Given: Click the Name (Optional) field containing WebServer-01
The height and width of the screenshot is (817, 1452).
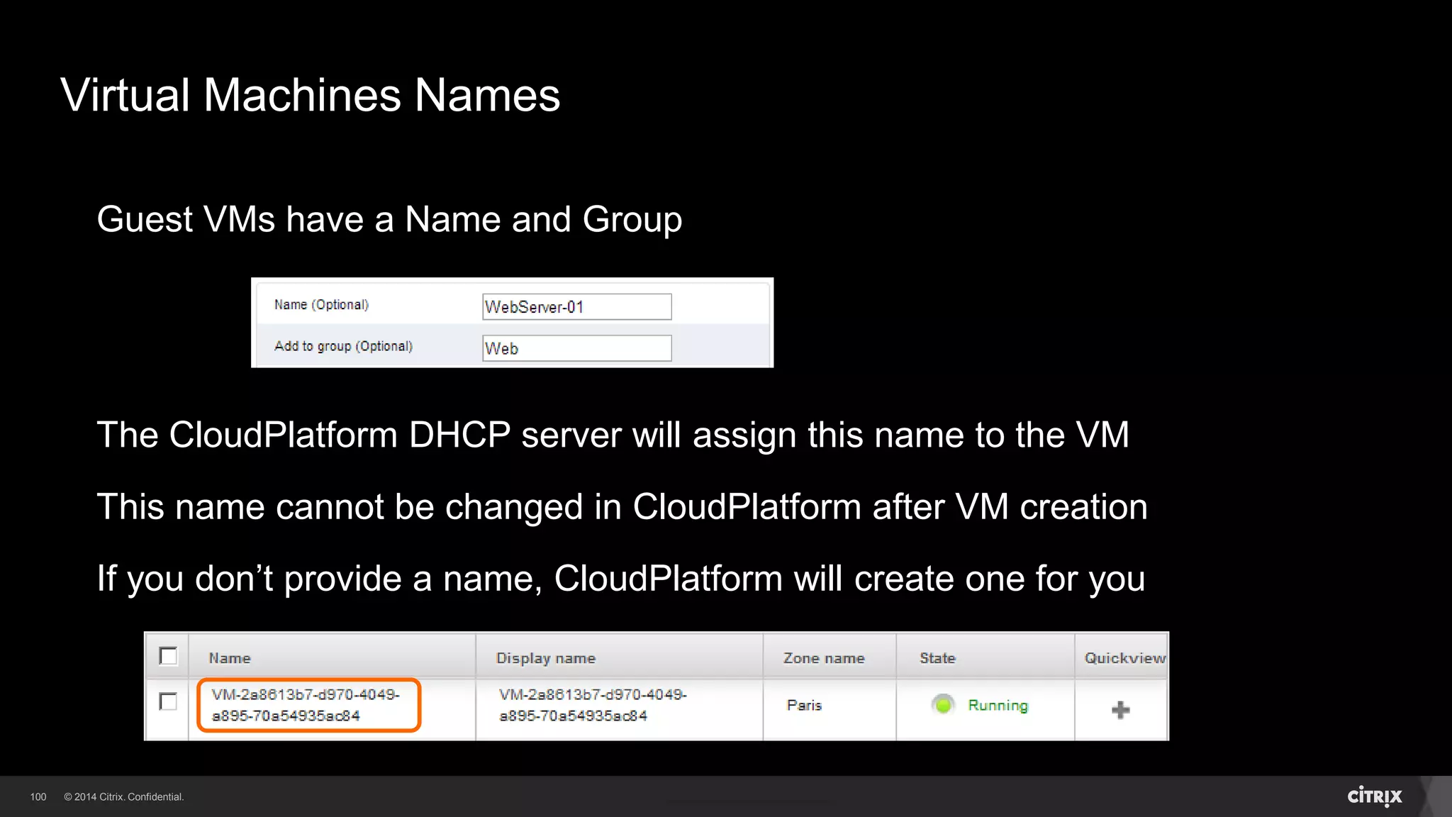Looking at the screenshot, I should (x=576, y=307).
